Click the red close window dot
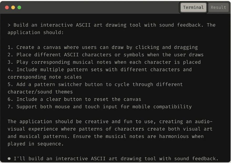This screenshot has width=231, height=163. click(7, 8)
